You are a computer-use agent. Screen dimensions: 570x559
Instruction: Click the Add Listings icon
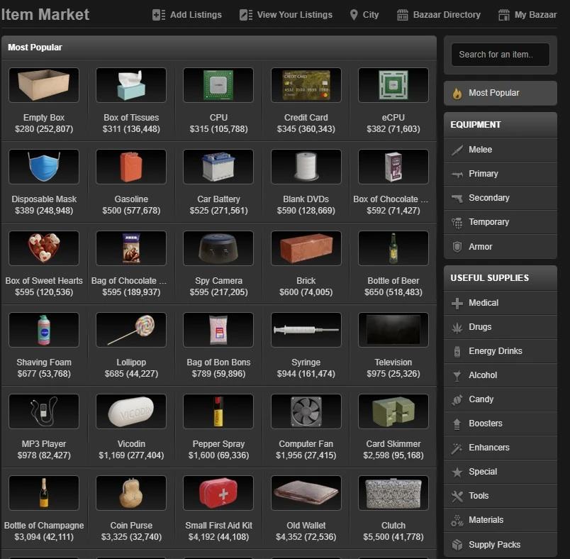pos(159,15)
